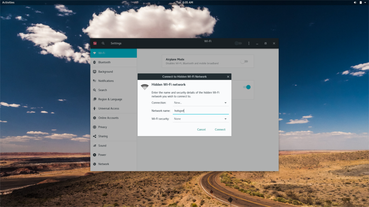Click the Wi-Fi icon in sidebar

tap(94, 53)
